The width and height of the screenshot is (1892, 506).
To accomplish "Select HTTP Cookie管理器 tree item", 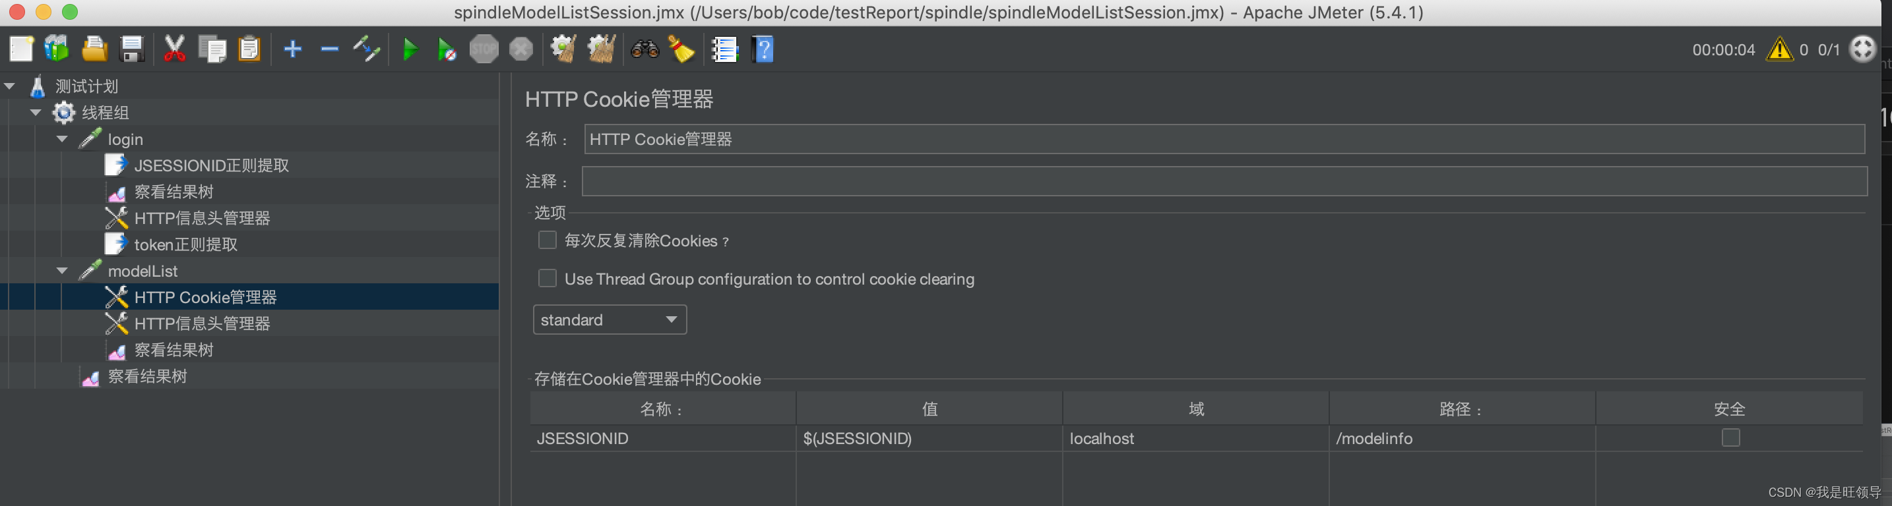I will 206,297.
